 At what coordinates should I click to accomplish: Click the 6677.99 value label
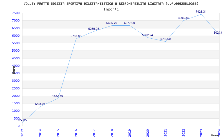coord(129,23)
